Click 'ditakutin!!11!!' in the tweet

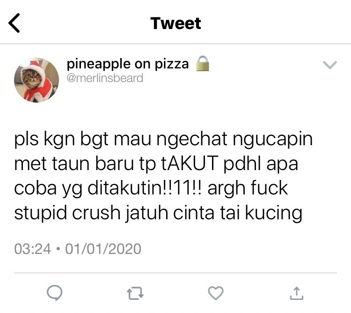click(x=145, y=188)
